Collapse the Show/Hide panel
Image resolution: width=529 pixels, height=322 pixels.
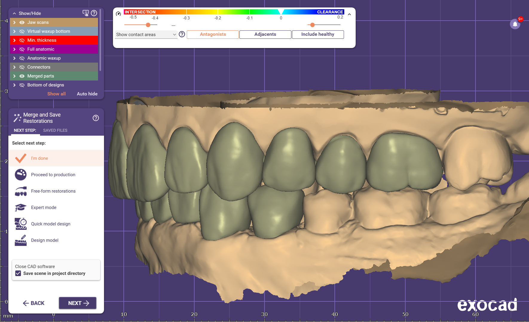pyautogui.click(x=14, y=13)
